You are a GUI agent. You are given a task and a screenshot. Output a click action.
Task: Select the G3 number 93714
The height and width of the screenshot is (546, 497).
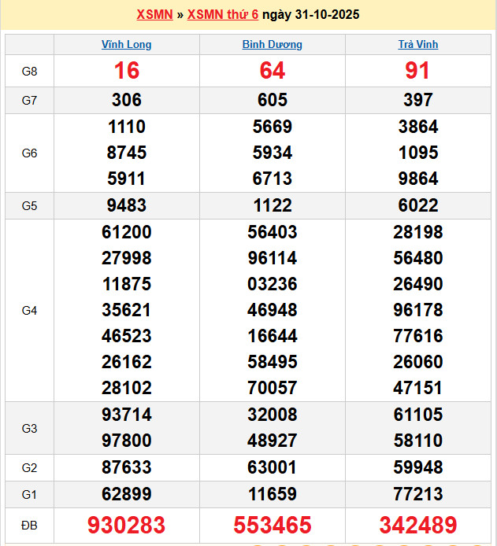[127, 415]
